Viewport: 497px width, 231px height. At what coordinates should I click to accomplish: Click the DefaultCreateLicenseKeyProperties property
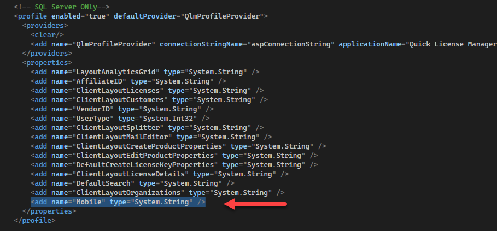tap(174, 165)
